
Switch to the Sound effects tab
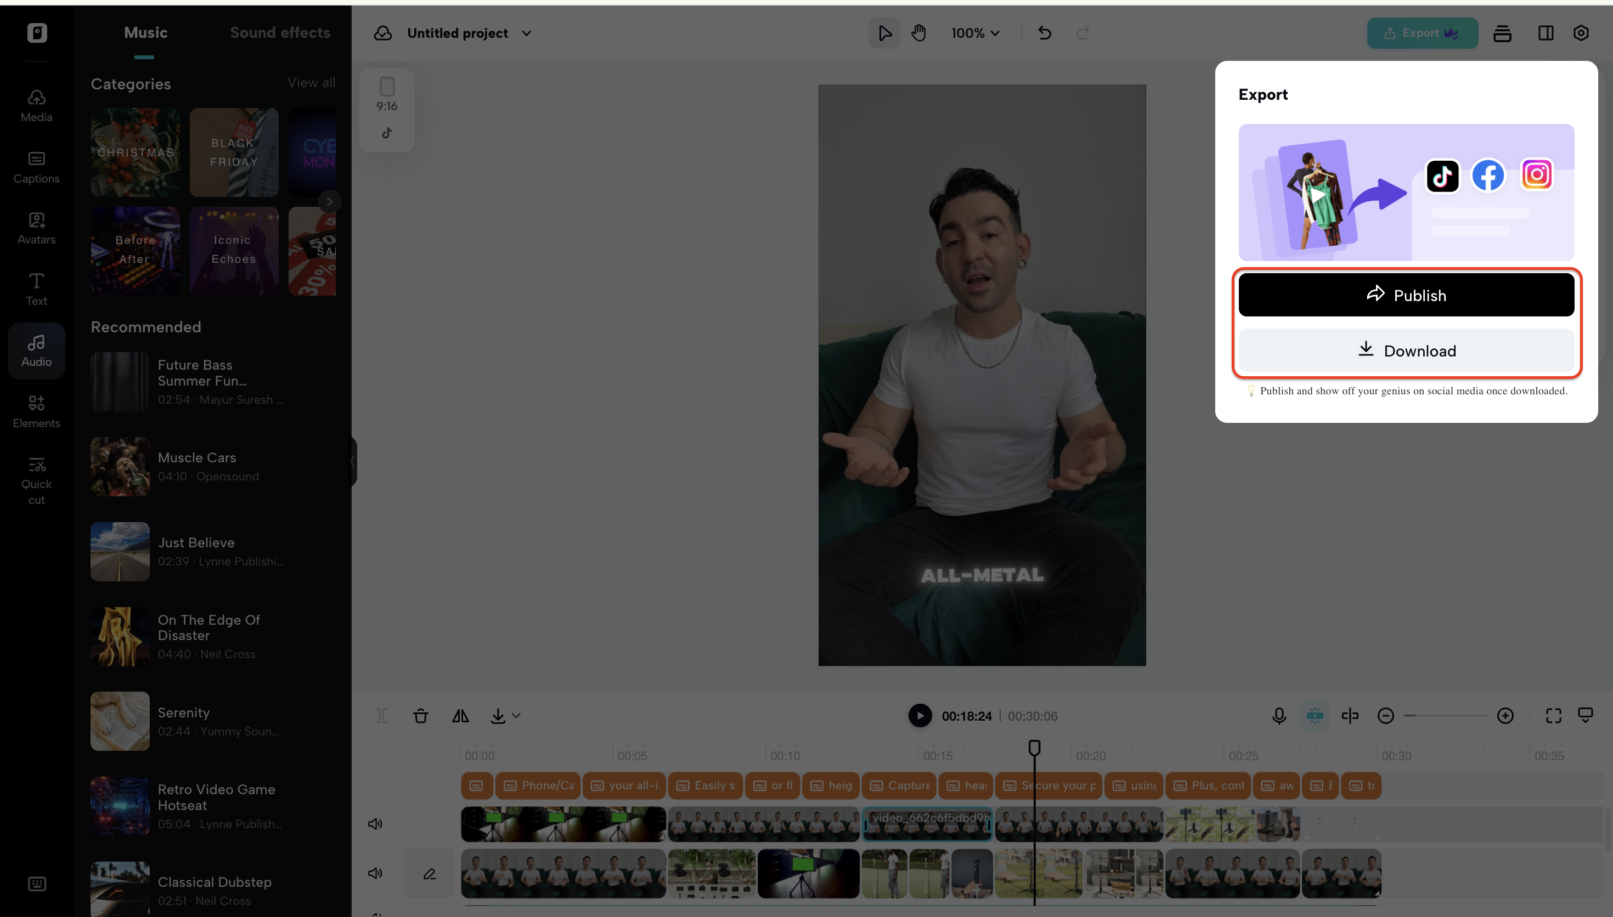(280, 33)
